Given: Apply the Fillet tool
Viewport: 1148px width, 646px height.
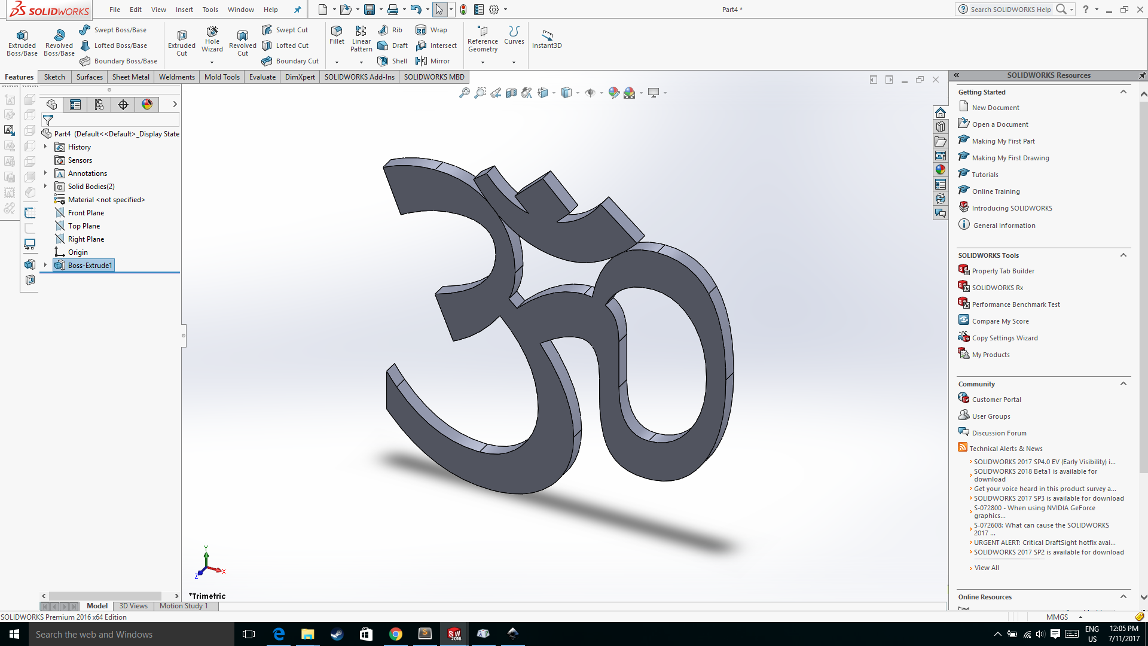Looking at the screenshot, I should 337,35.
